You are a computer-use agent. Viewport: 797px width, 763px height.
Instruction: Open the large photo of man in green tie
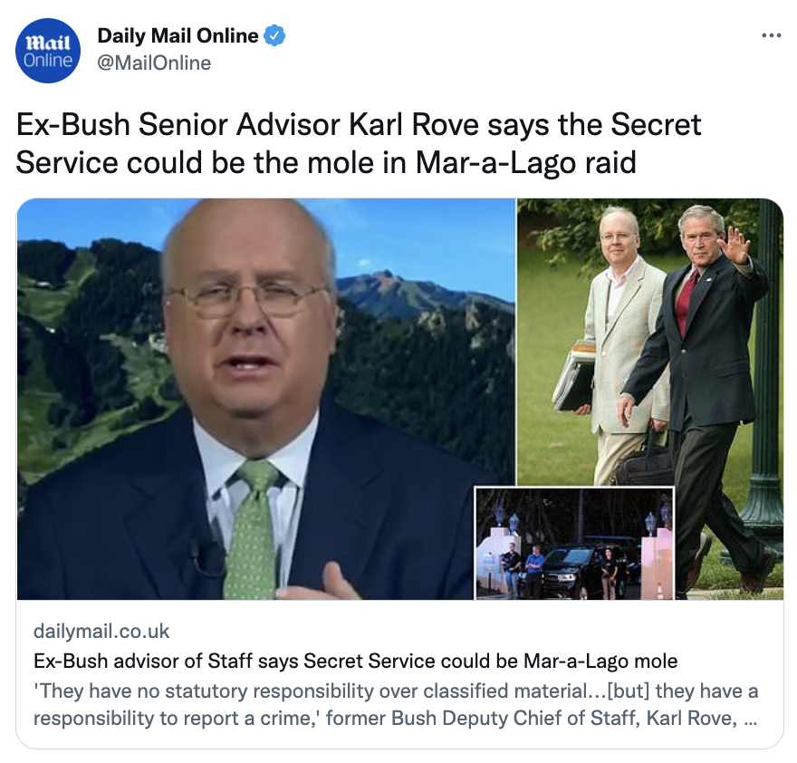point(245,399)
